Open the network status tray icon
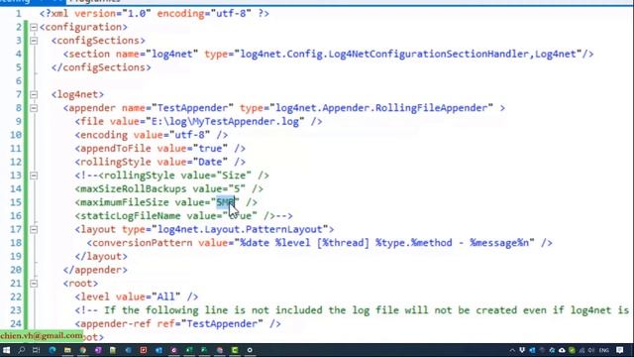Viewport: 634px width, 357px height. tap(581, 350)
